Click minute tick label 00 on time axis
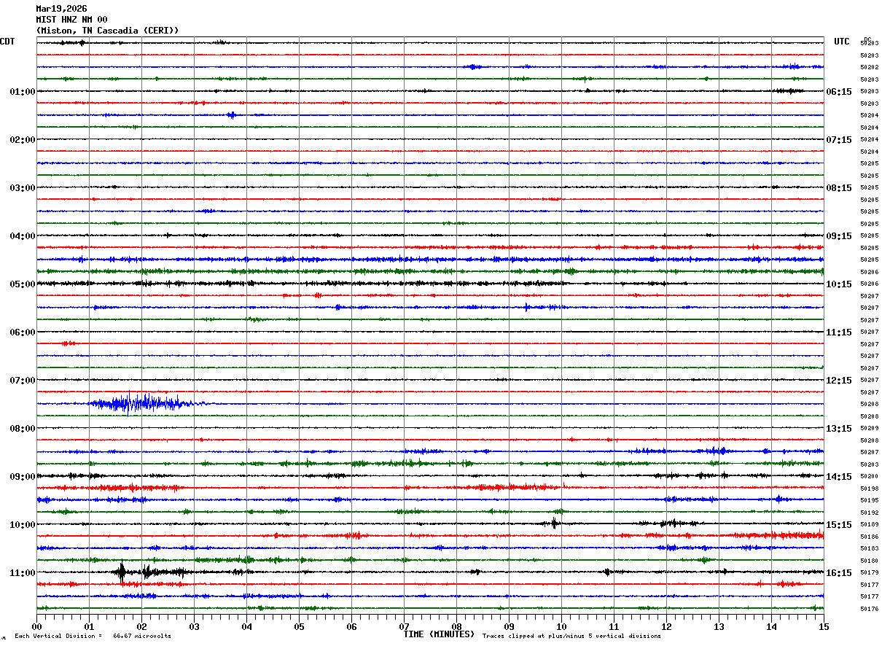Viewport: 882px width, 646px height. (x=36, y=626)
